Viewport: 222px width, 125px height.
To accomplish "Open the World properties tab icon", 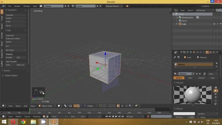I will click(x=191, y=52).
